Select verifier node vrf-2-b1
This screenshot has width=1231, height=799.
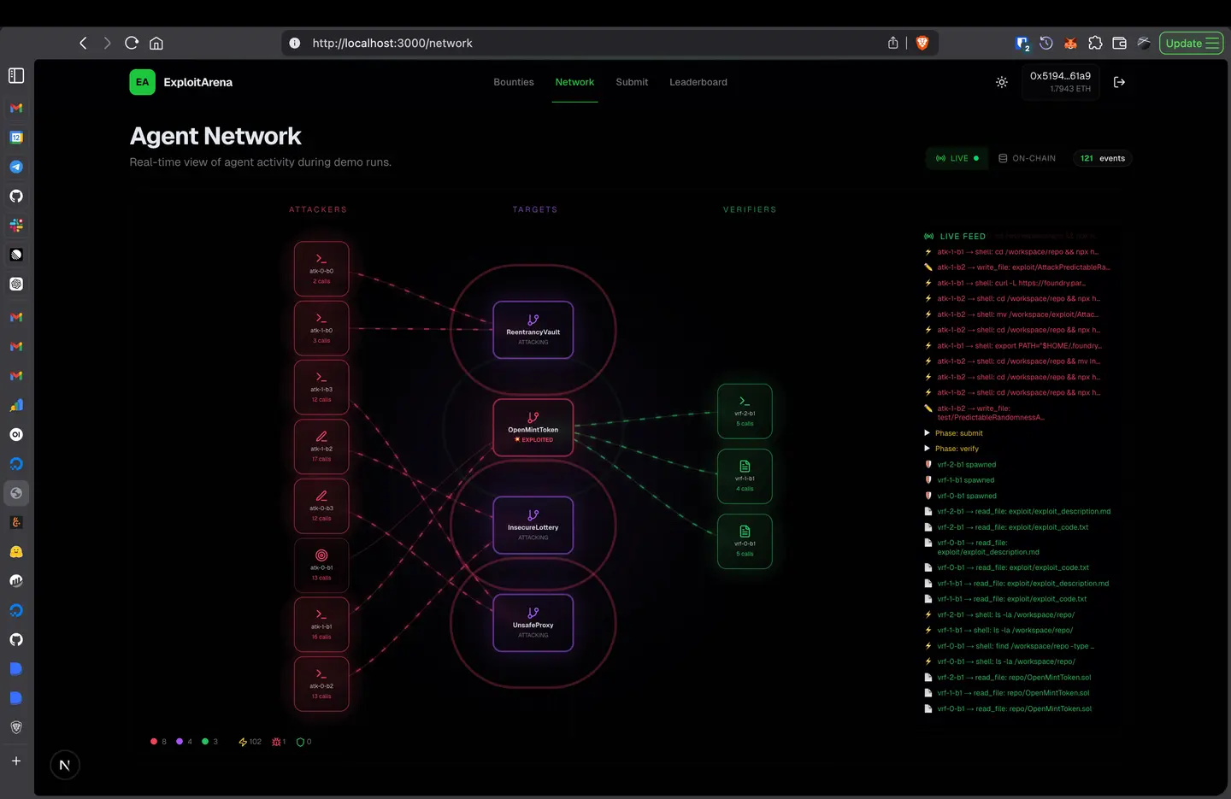pos(745,411)
